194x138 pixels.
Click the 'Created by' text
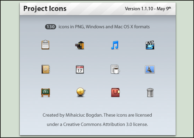(54, 115)
